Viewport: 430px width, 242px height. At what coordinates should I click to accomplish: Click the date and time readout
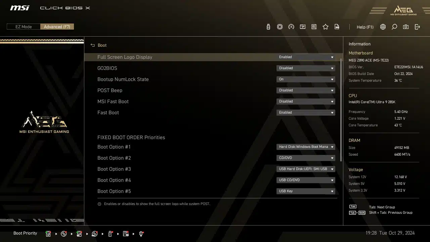click(x=390, y=233)
